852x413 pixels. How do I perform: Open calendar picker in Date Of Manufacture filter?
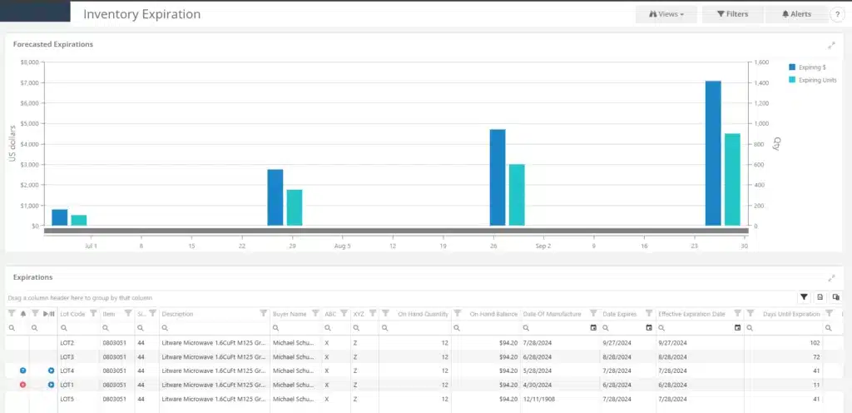(593, 328)
